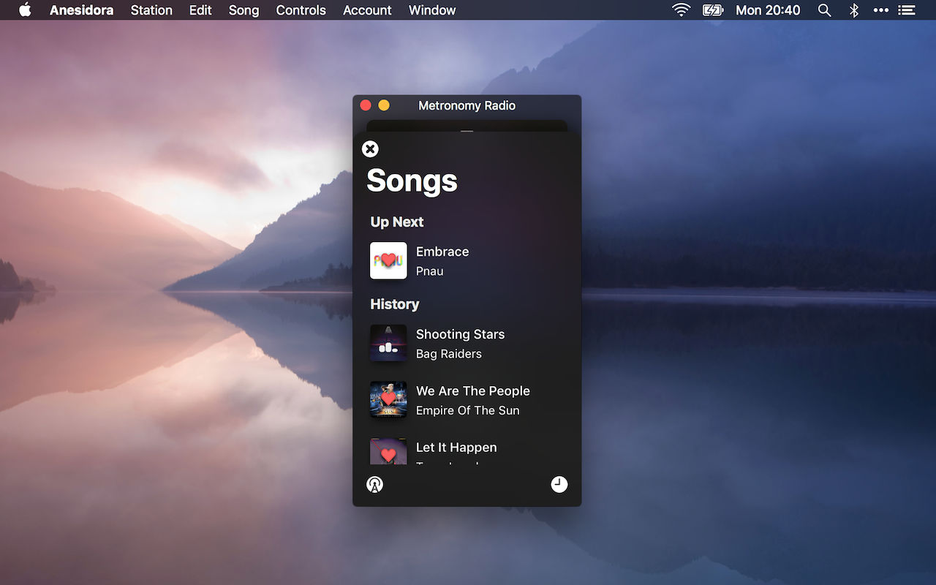936x585 pixels.
Task: Open the Edit menu
Action: [x=200, y=10]
